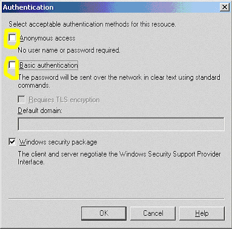Focus the Default domain text field

(x=121, y=124)
